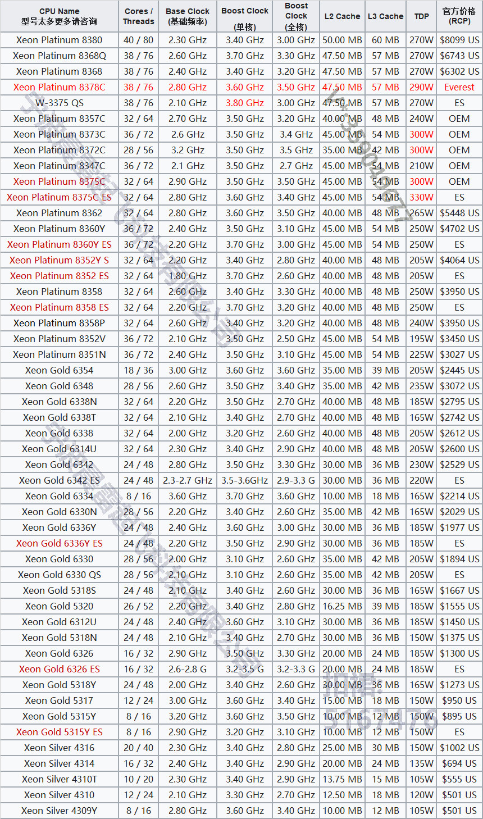The width and height of the screenshot is (483, 819).
Task: Select the "Xeon Platinum 8368Q" row name
Action: pyautogui.click(x=59, y=56)
